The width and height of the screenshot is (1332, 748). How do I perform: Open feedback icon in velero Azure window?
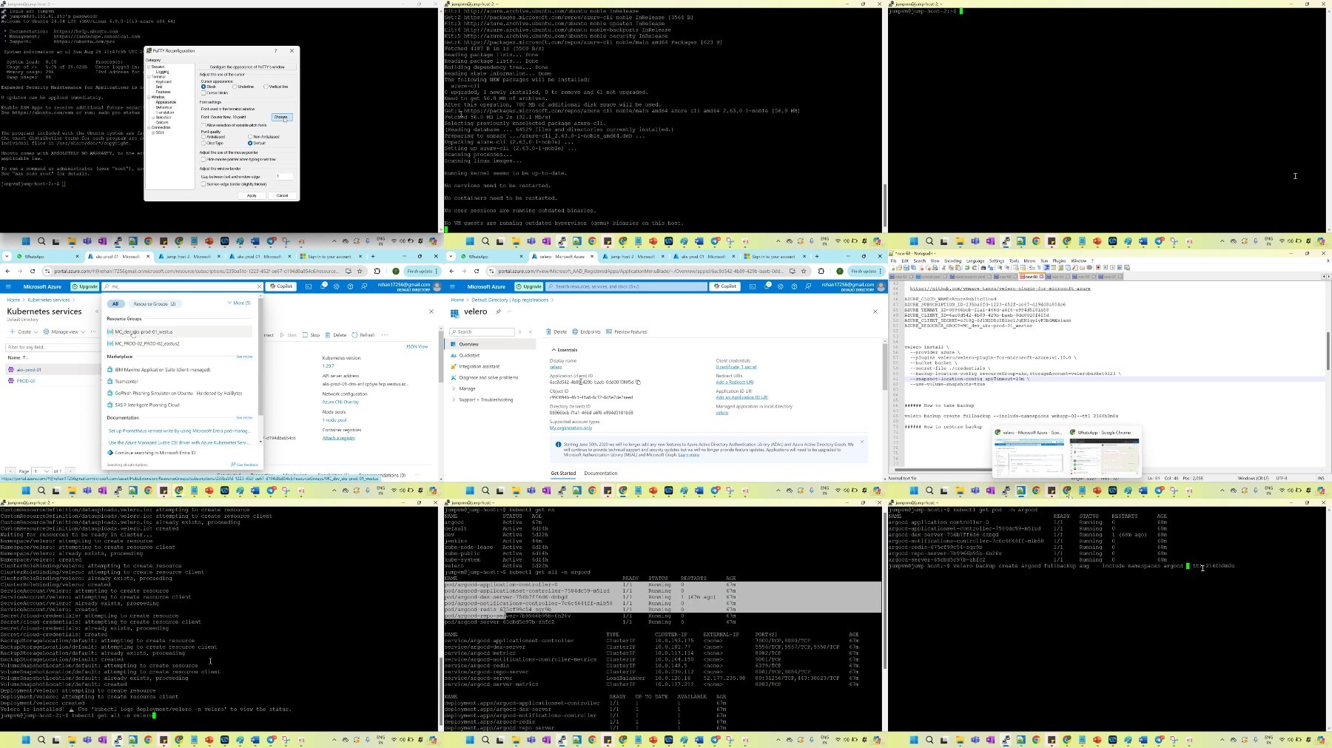pyautogui.click(x=809, y=286)
